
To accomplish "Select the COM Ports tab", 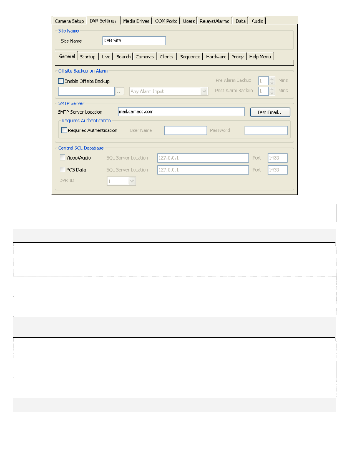I will (166, 21).
